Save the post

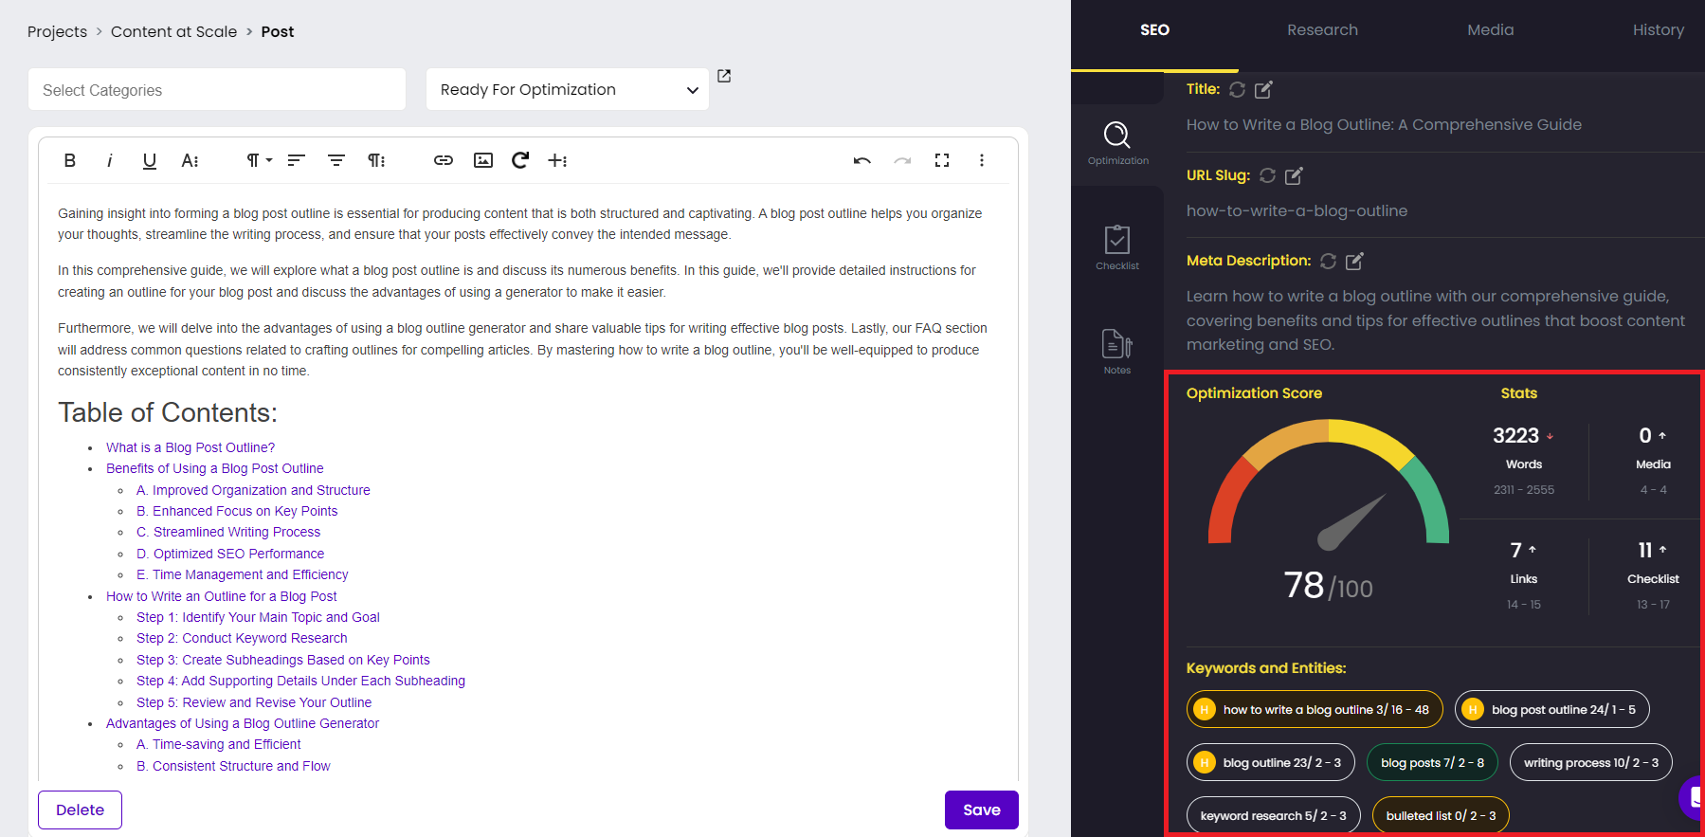click(x=981, y=810)
